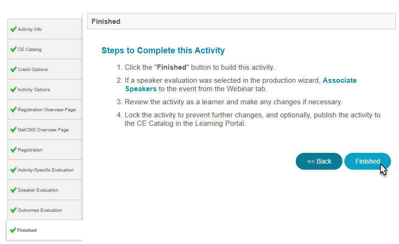The width and height of the screenshot is (399, 244).
Task: Click the << Back button
Action: [319, 161]
